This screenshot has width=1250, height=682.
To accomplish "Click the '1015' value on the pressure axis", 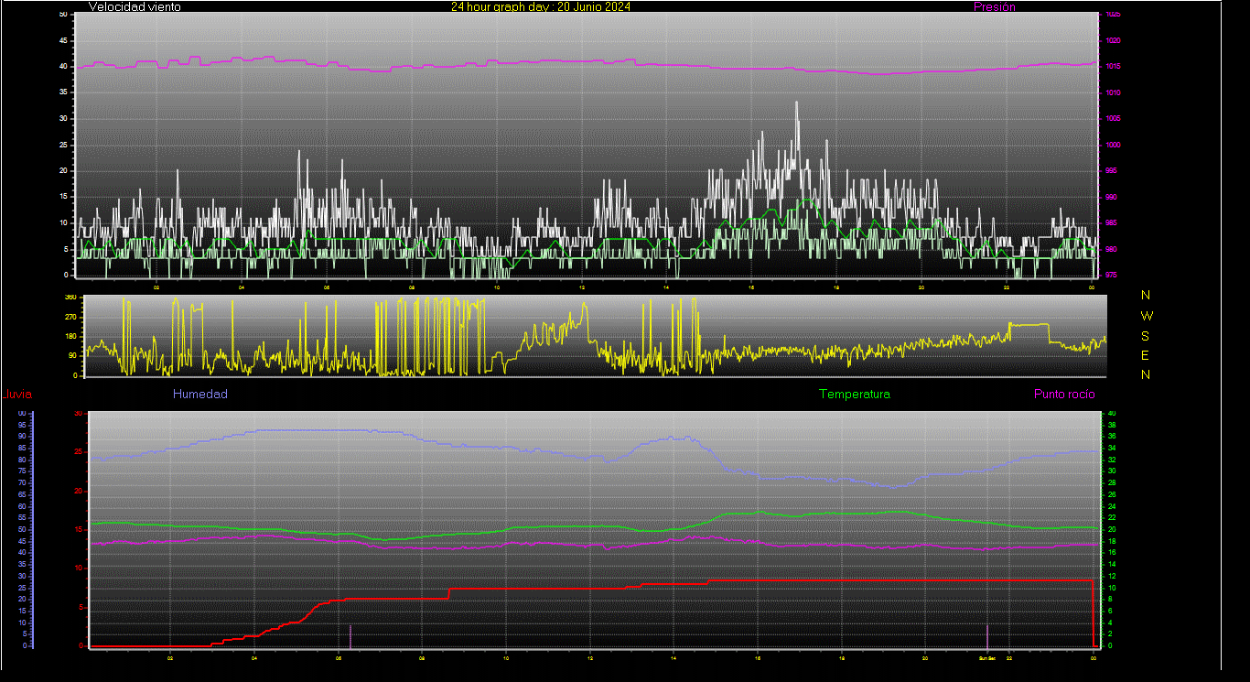I will coord(1112,67).
